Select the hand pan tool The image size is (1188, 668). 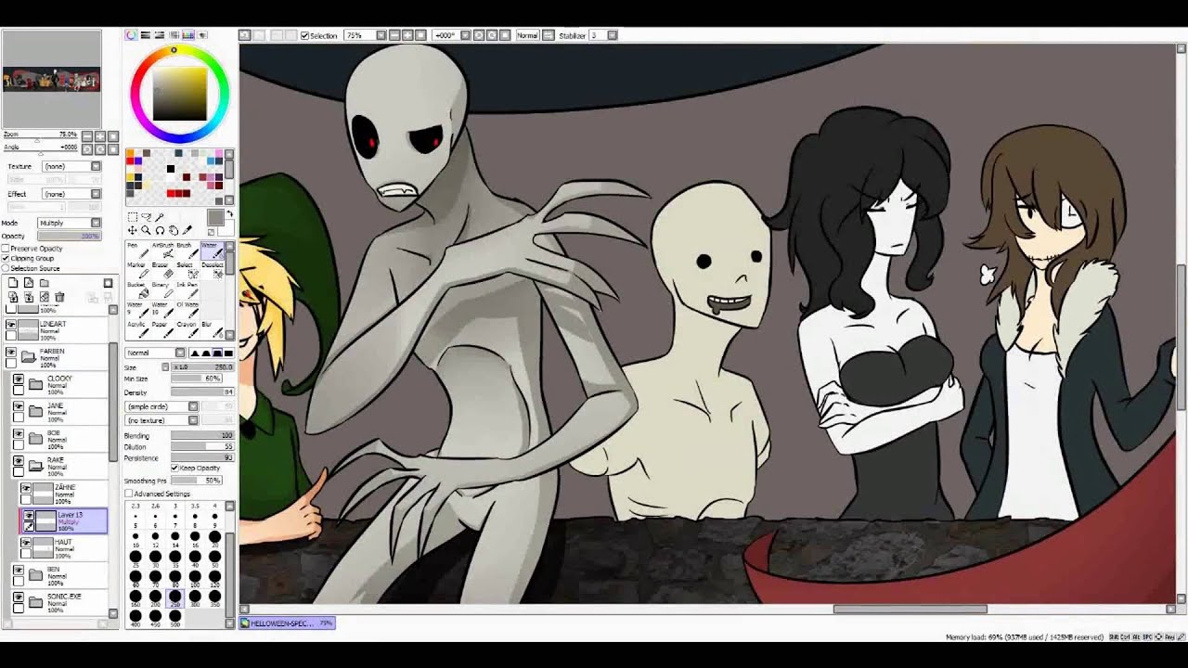point(173,230)
